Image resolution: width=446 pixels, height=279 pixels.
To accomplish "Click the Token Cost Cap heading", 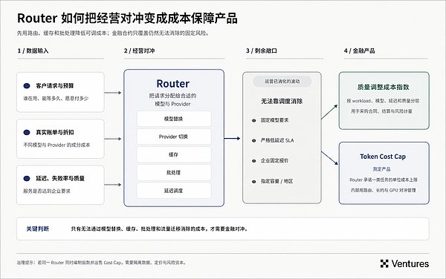I will [x=383, y=157].
